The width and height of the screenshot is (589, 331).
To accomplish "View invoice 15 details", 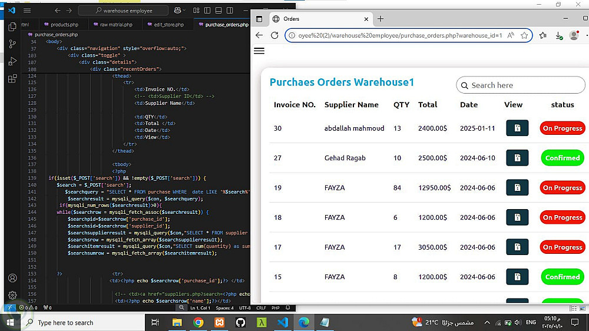I will pos(517,277).
